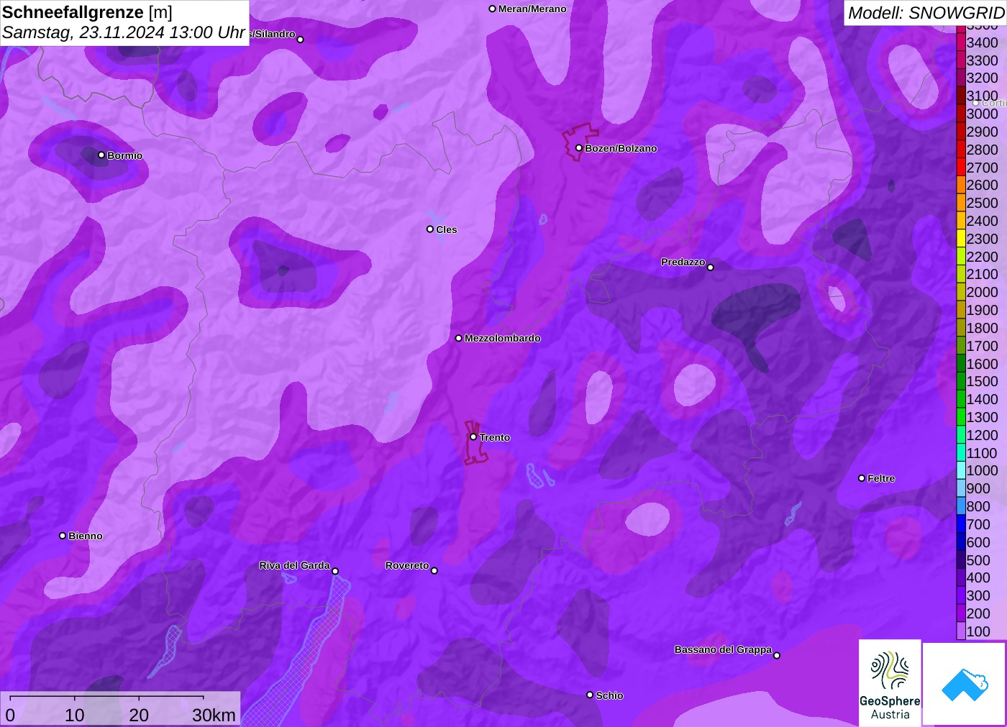Click the red Trento city boundary outline
Image resolution: width=1007 pixels, height=727 pixels.
(x=475, y=442)
